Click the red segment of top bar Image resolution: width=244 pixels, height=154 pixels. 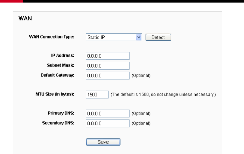tap(11, 1)
